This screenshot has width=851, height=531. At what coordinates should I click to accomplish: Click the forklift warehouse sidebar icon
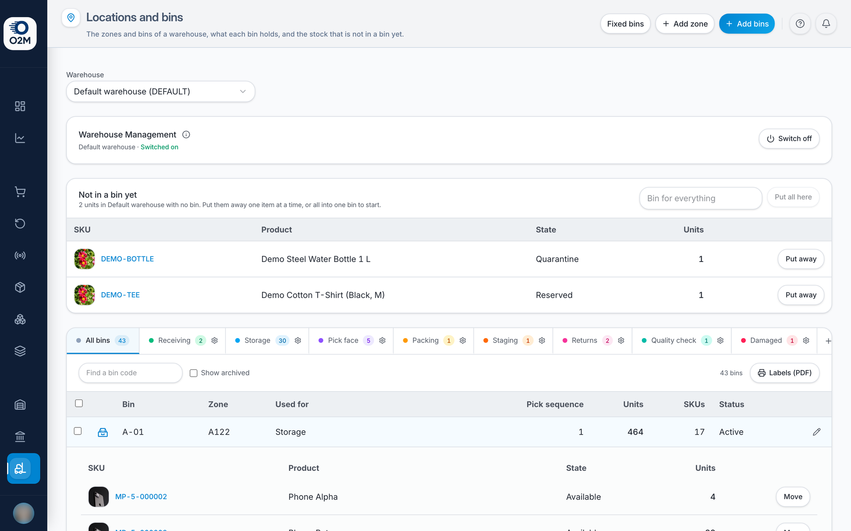point(23,468)
